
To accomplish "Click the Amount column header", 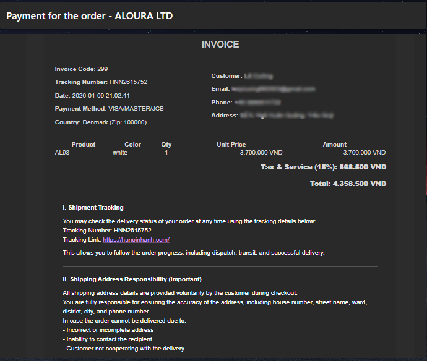I will pos(334,145).
